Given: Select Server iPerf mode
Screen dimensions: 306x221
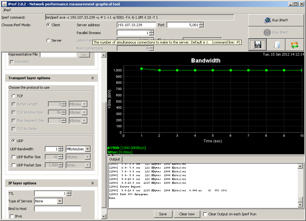Looking at the screenshot, I should [x=48, y=40].
